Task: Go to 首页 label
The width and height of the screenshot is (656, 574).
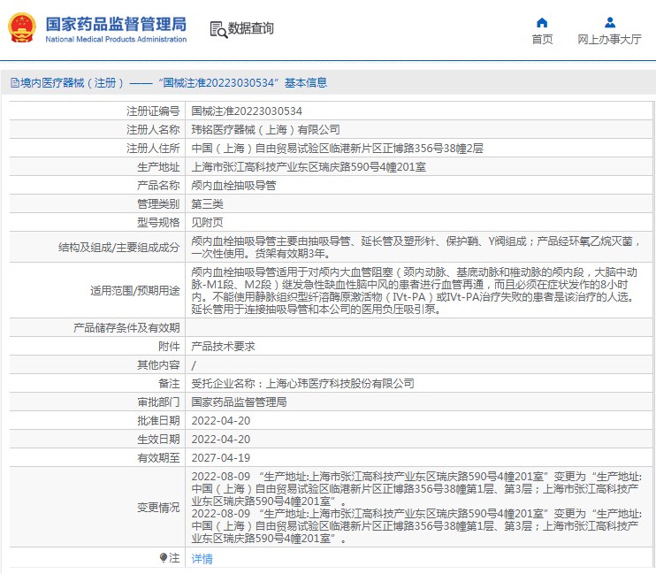Action: (542, 39)
